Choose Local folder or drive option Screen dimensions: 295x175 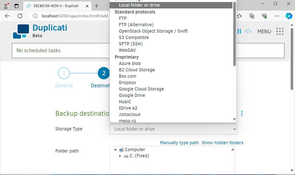[x=171, y=5]
